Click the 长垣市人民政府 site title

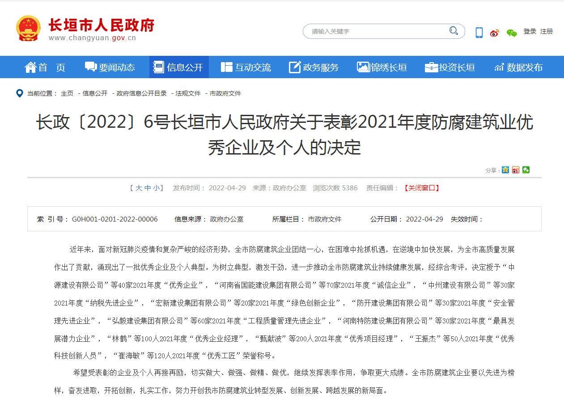point(102,25)
